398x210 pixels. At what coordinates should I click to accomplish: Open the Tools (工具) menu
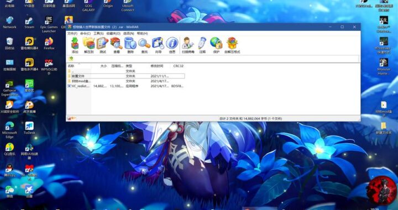98,34
